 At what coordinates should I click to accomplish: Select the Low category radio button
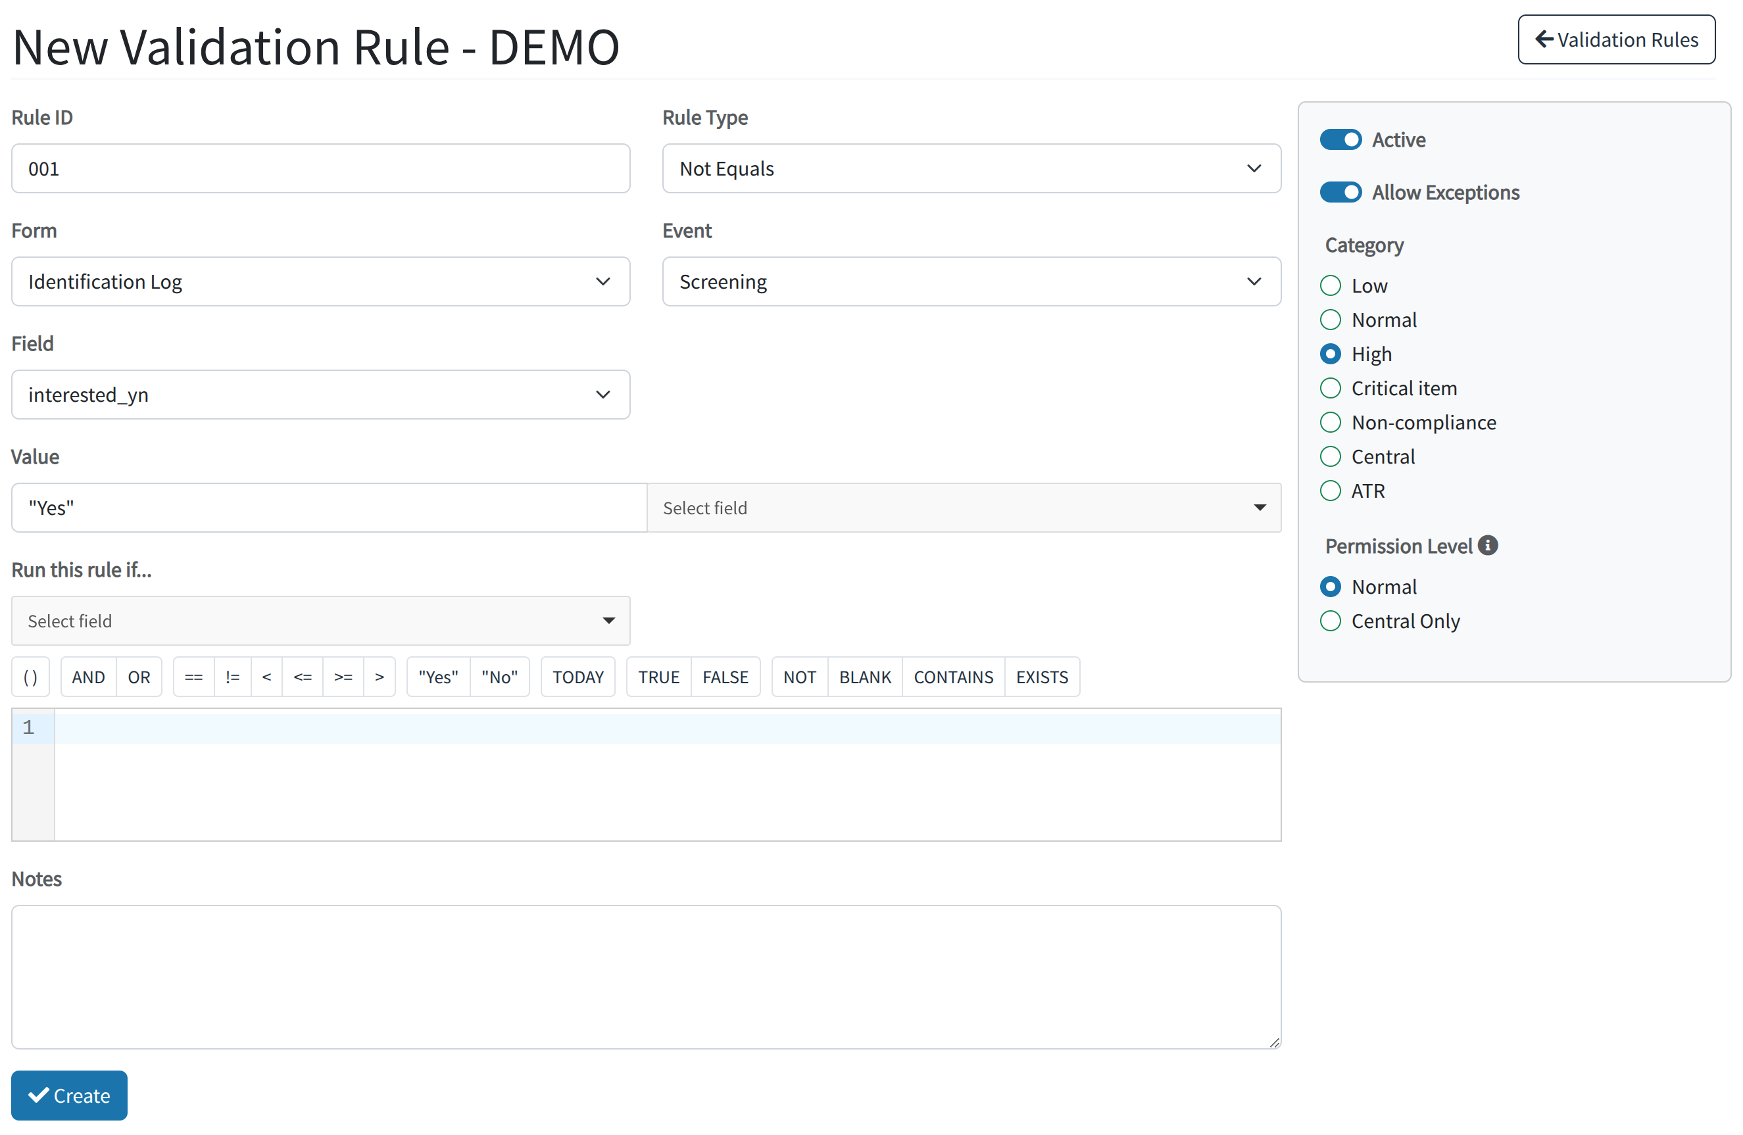1330,285
